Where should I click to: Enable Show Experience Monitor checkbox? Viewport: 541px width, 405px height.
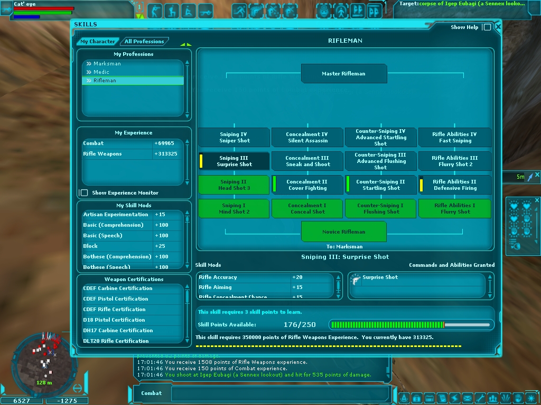click(84, 193)
